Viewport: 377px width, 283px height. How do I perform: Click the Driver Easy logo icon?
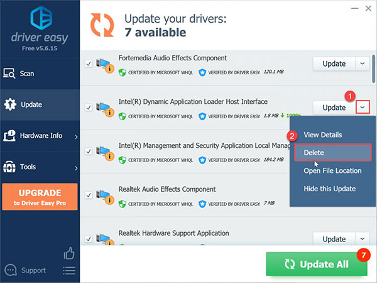pyautogui.click(x=41, y=18)
